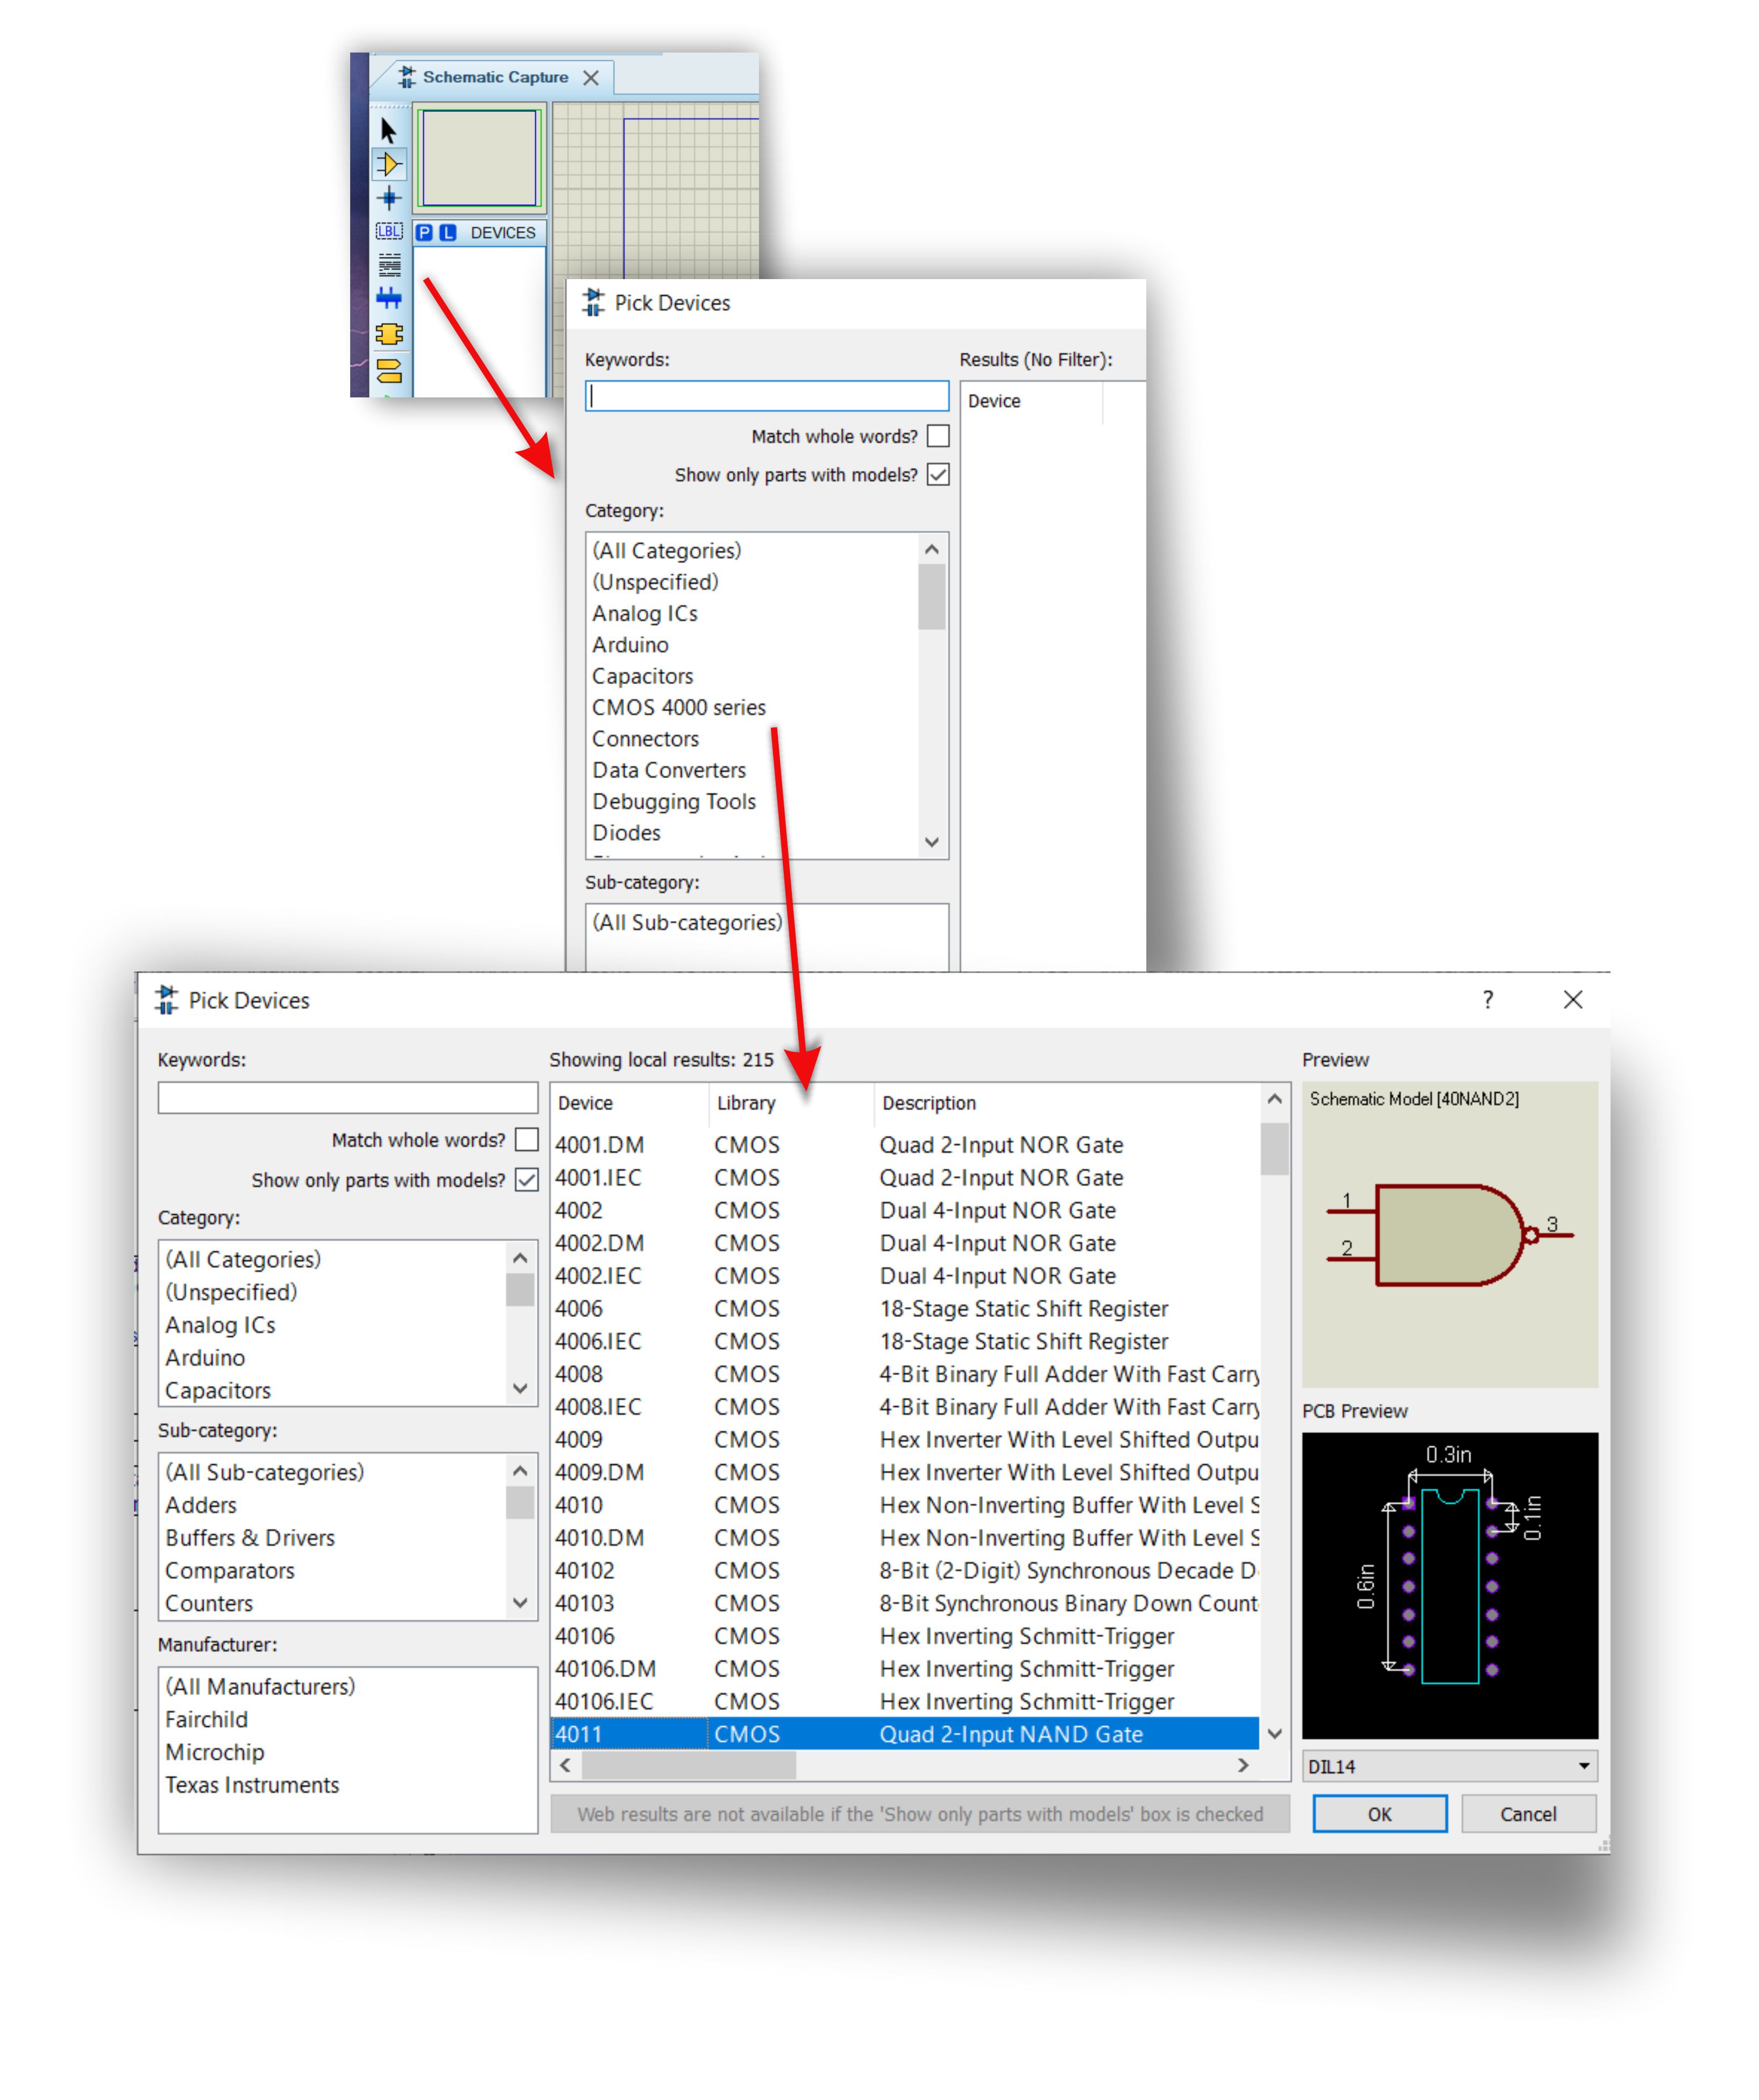Click the Keywords field in the no-filter dialog

coord(766,396)
